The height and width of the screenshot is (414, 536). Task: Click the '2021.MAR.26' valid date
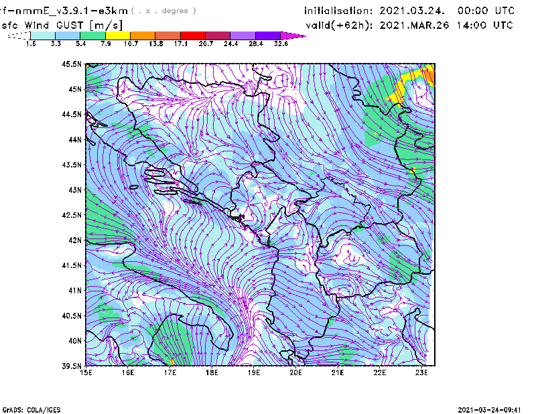click(x=414, y=25)
